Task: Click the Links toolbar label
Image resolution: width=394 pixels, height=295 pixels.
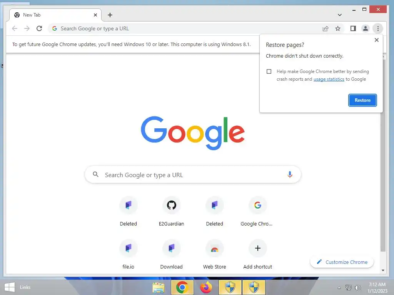Action: (25, 287)
